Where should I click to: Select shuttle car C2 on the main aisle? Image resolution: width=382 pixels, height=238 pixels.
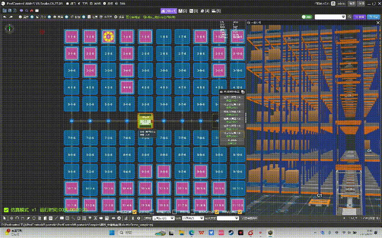[145, 121]
